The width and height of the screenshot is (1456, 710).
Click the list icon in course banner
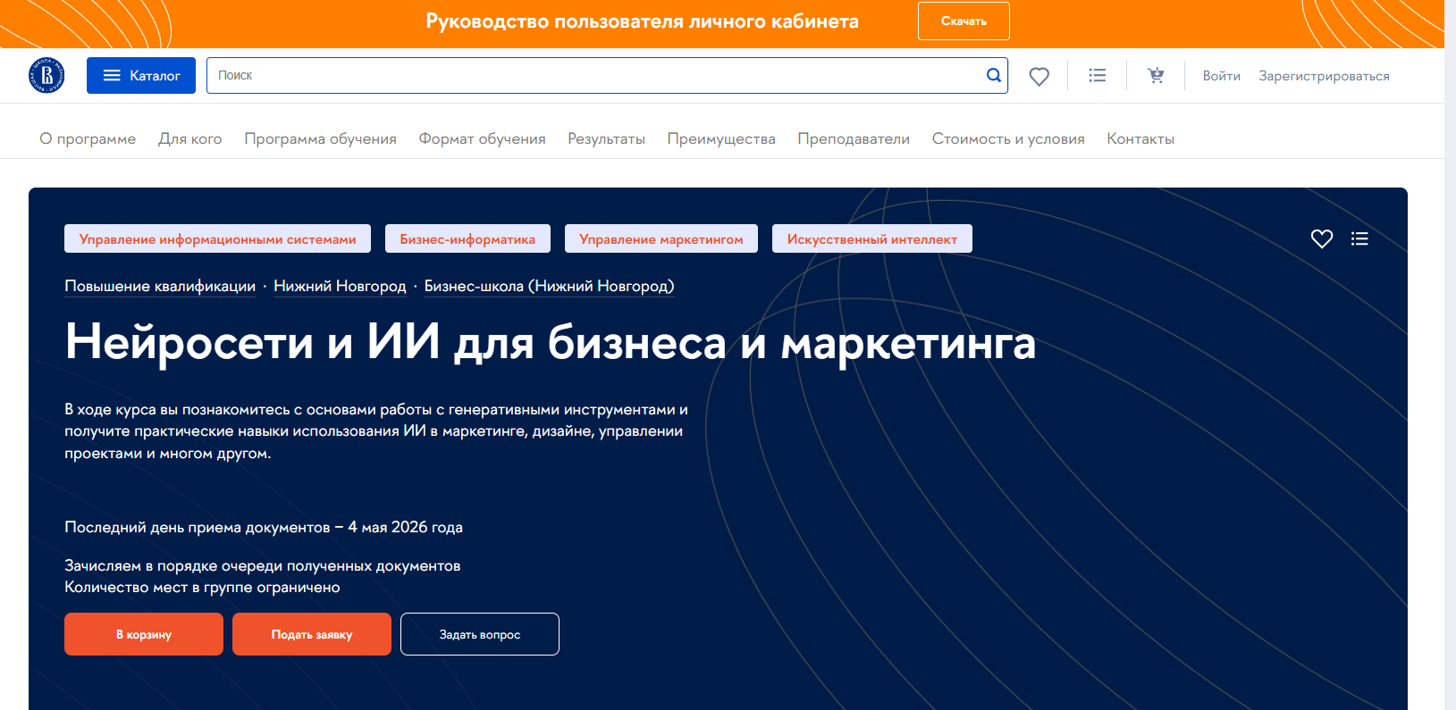click(x=1359, y=238)
